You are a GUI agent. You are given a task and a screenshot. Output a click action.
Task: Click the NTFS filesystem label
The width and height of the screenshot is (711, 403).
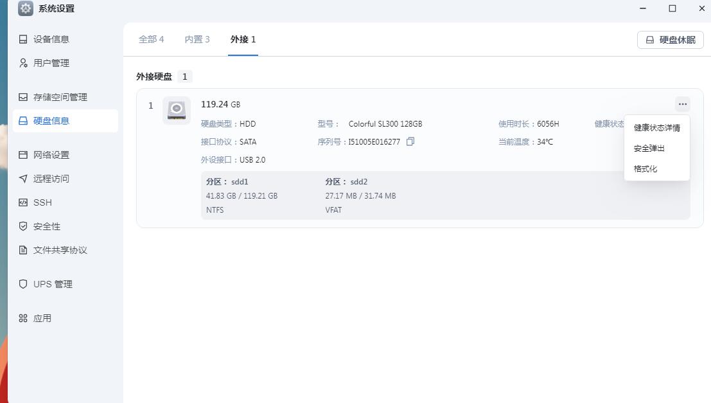coord(215,210)
